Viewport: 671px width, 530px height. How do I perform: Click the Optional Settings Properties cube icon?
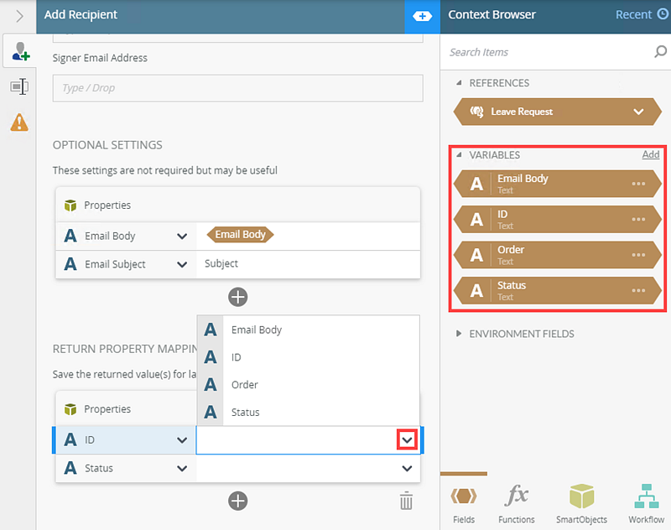(x=70, y=205)
